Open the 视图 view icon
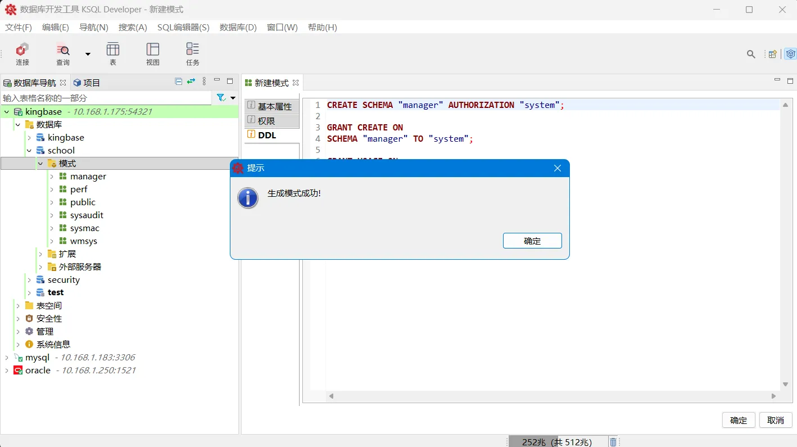The image size is (797, 447). 152,54
